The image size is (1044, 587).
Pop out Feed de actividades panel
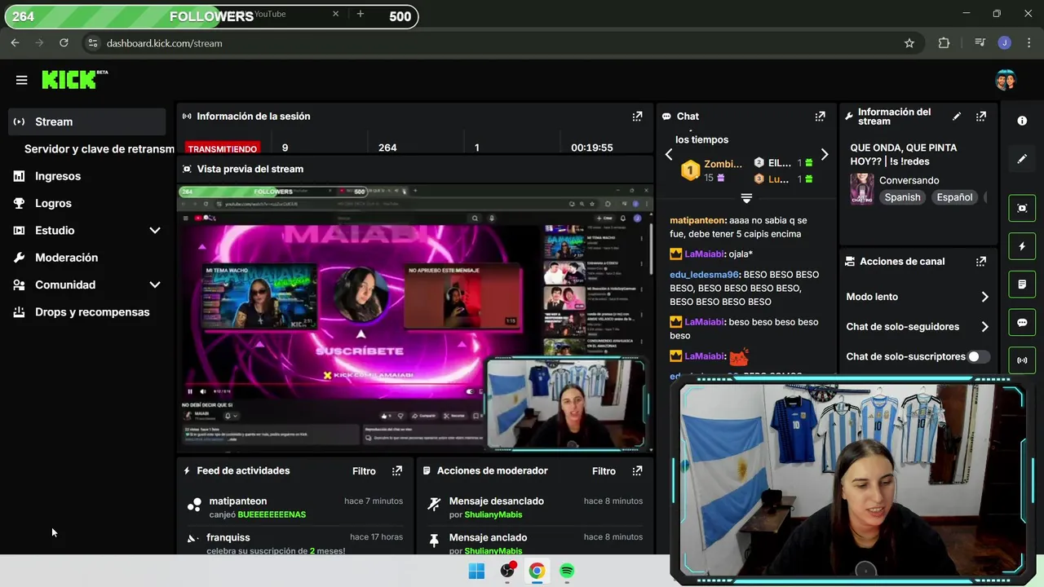click(x=397, y=470)
